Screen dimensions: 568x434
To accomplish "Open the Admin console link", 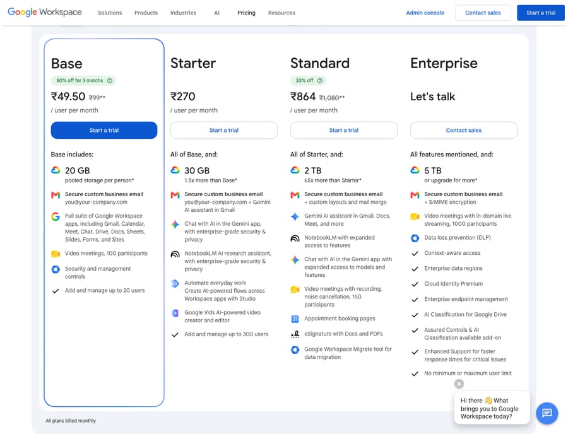I will (425, 13).
